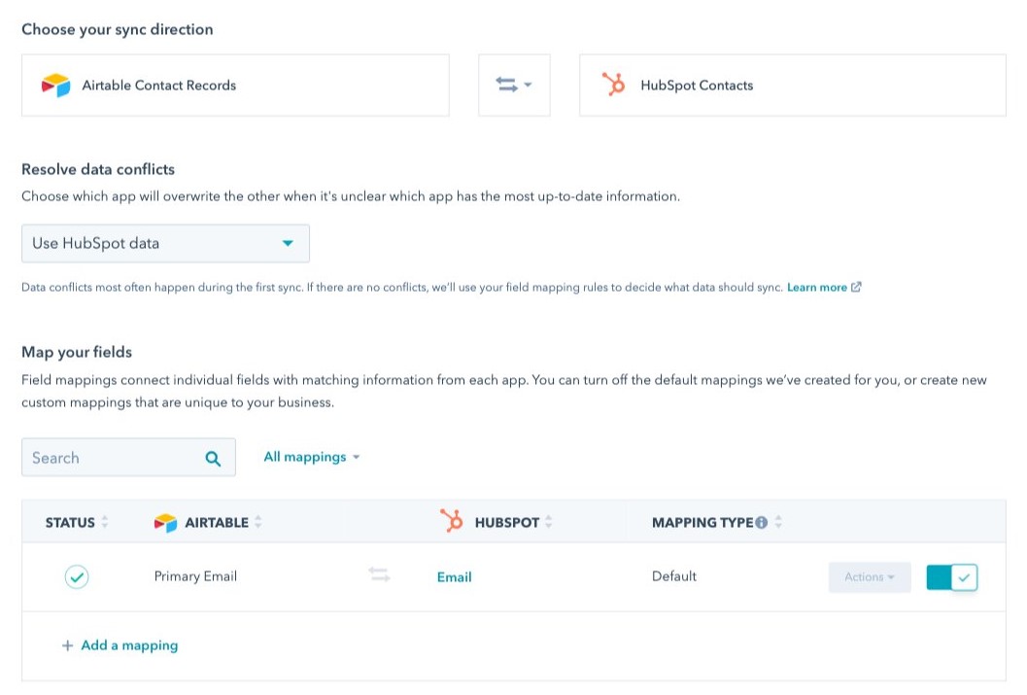
Task: Click the plus icon beside Add a mapping
Action: point(67,645)
